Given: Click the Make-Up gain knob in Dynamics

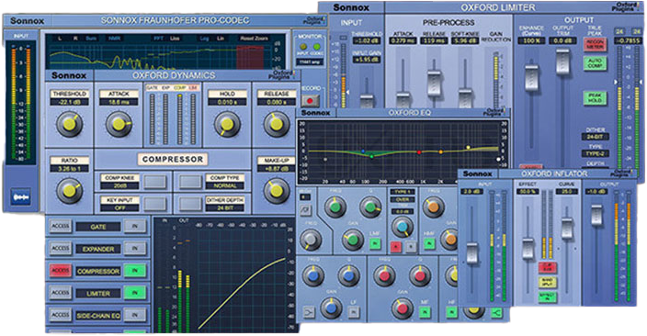Looking at the screenshot, I should point(277,190).
